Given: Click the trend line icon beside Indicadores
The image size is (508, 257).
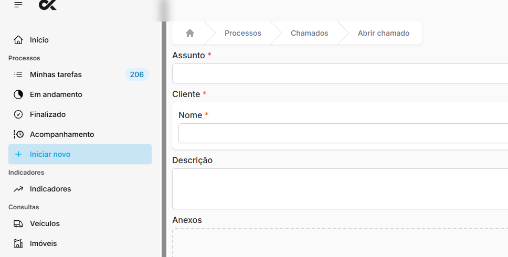Looking at the screenshot, I should tap(18, 189).
